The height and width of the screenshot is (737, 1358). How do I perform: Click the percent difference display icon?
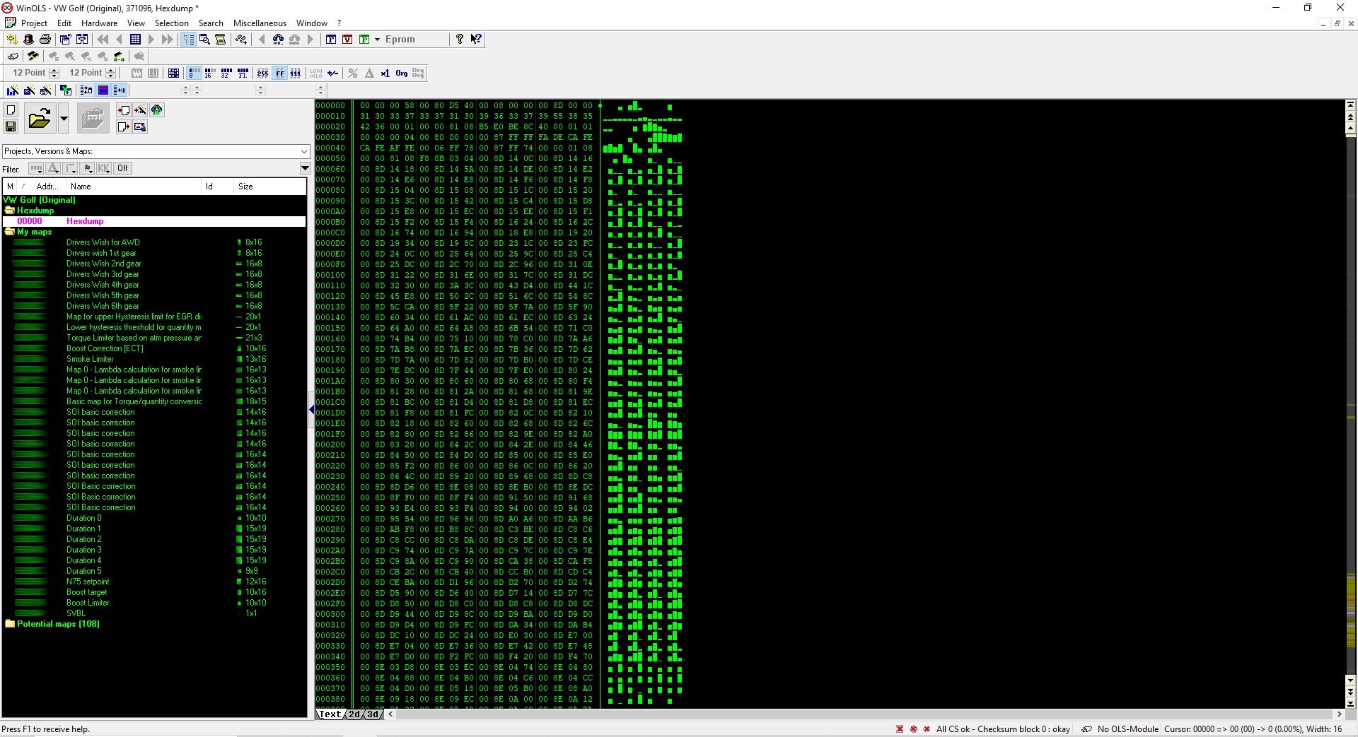pyautogui.click(x=353, y=73)
